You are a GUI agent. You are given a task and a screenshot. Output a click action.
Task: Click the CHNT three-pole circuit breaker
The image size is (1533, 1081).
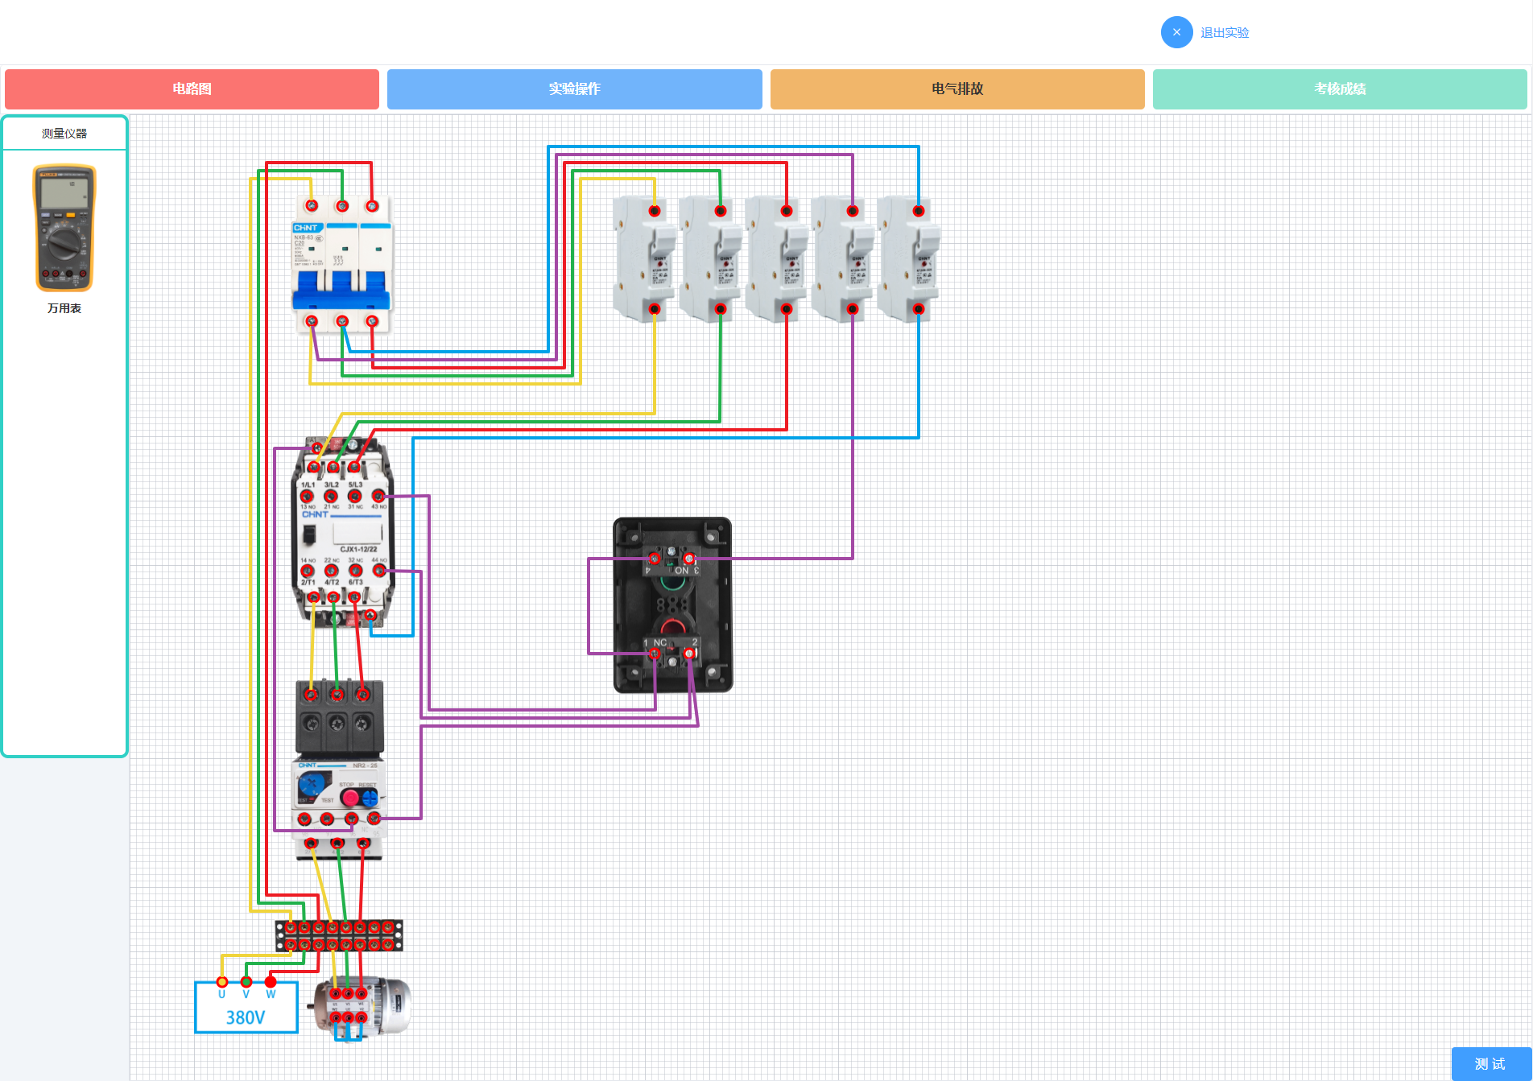coord(341,263)
